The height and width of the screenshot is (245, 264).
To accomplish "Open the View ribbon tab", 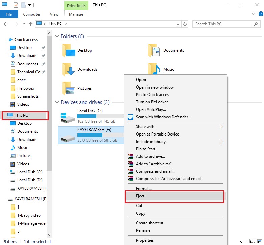I will coord(54,14).
